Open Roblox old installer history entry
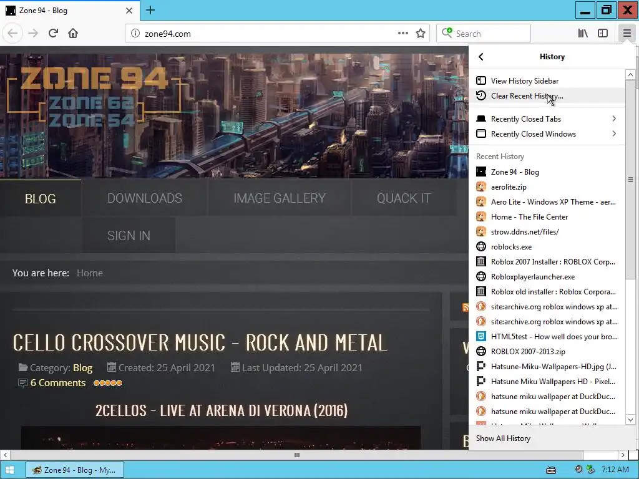 coord(547,292)
